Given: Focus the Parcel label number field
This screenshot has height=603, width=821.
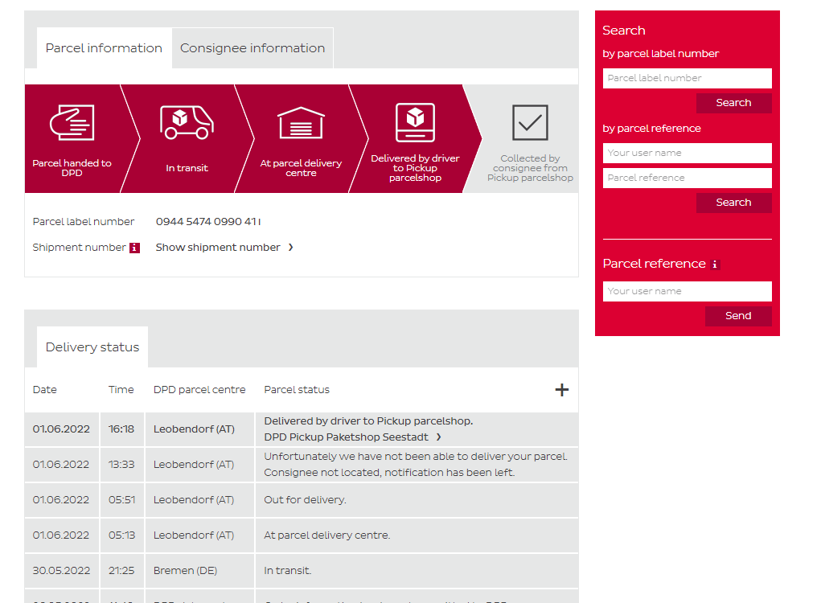Looking at the screenshot, I should pyautogui.click(x=687, y=78).
